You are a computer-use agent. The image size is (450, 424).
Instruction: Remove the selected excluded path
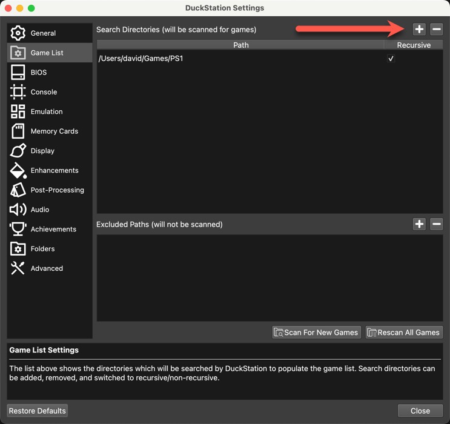(436, 224)
